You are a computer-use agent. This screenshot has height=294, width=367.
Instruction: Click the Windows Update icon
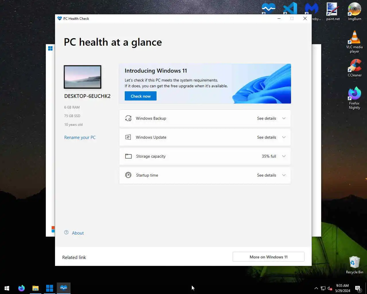pos(128,137)
